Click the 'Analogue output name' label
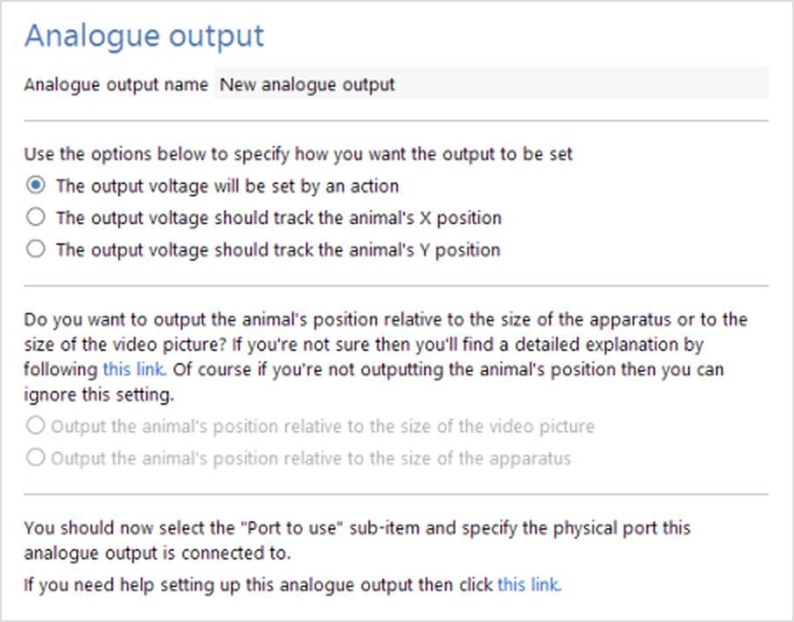Image resolution: width=794 pixels, height=622 pixels. coord(116,84)
